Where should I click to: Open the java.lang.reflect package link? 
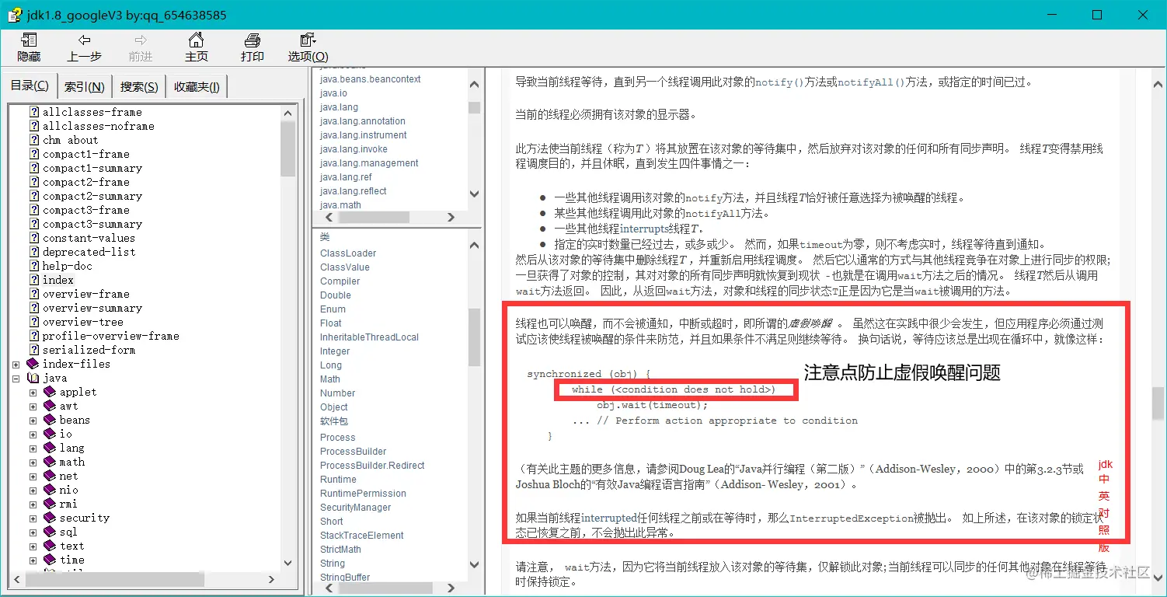point(353,191)
